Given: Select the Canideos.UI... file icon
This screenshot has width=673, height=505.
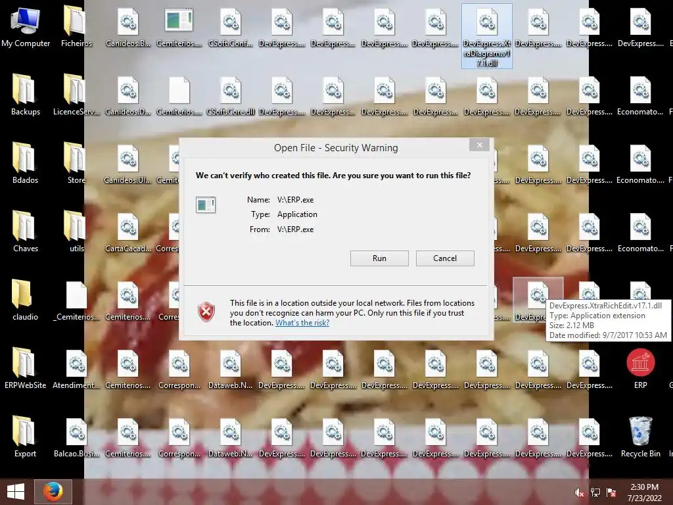Looking at the screenshot, I should 128,163.
